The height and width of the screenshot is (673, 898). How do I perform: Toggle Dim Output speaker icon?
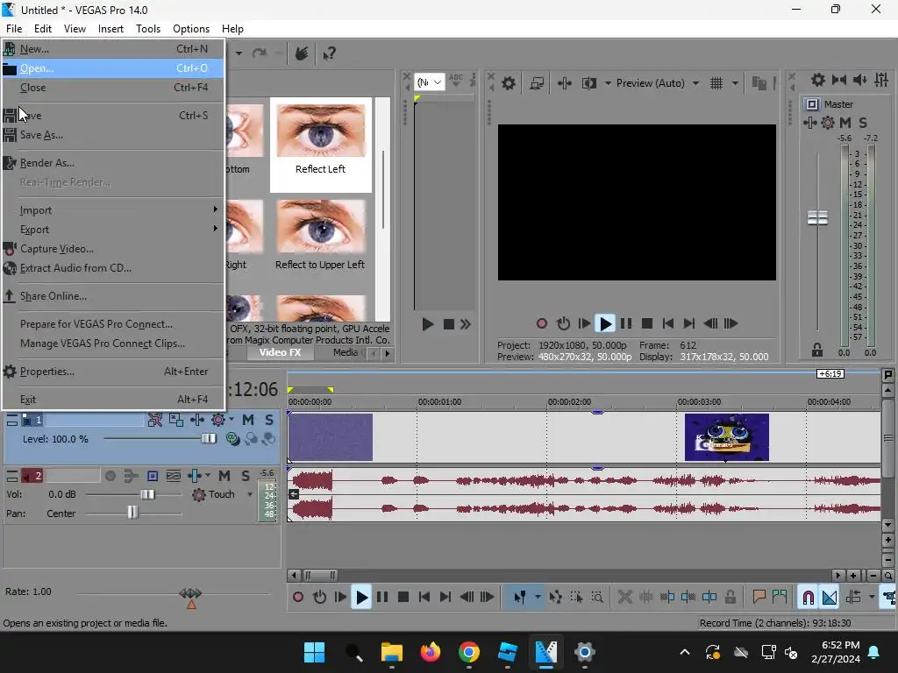point(860,80)
